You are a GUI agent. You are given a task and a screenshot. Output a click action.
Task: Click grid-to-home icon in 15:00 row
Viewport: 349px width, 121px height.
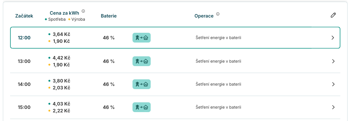(x=142, y=107)
